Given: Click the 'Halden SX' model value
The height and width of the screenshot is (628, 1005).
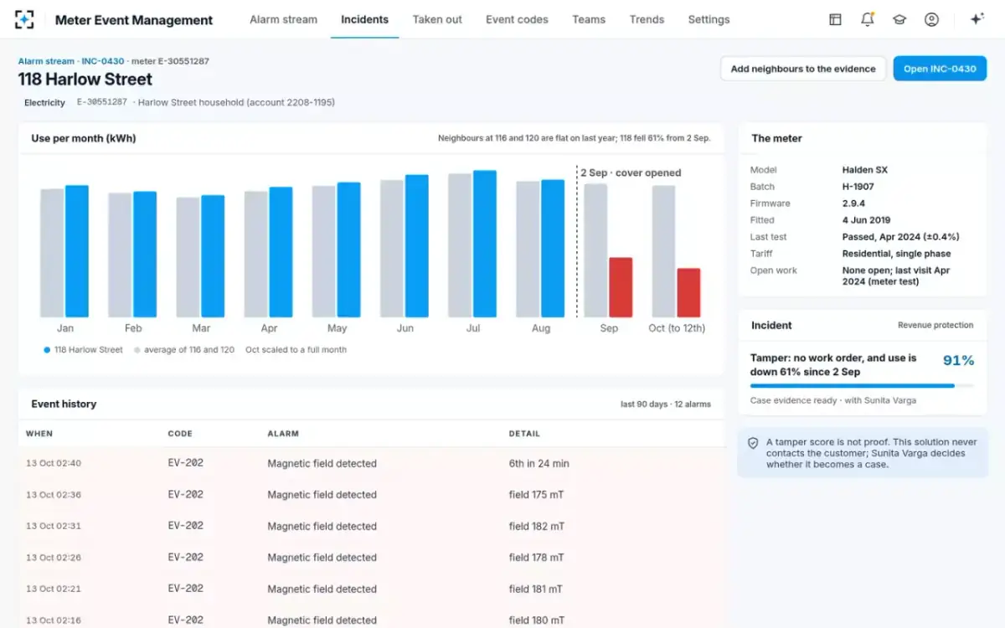Looking at the screenshot, I should pos(865,170).
